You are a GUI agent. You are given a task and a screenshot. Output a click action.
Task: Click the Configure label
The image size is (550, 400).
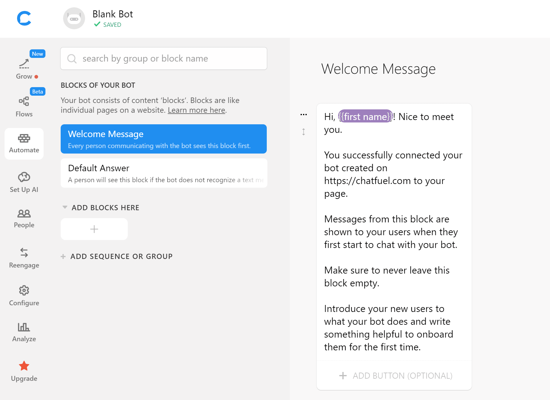point(24,303)
